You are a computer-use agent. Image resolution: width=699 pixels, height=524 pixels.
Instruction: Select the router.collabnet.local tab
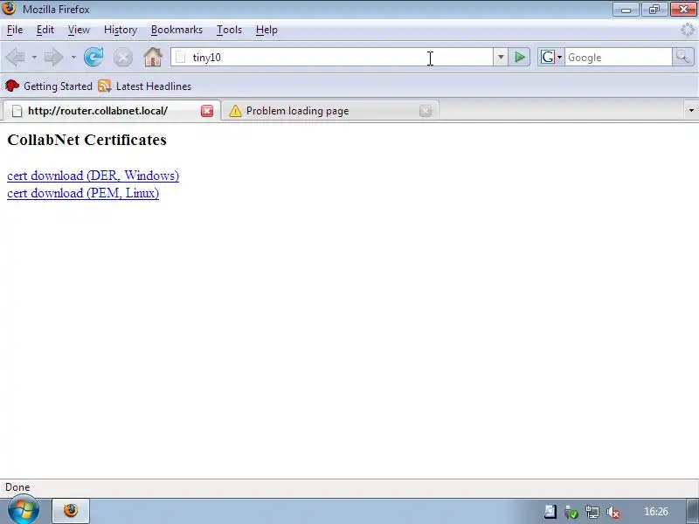point(111,111)
